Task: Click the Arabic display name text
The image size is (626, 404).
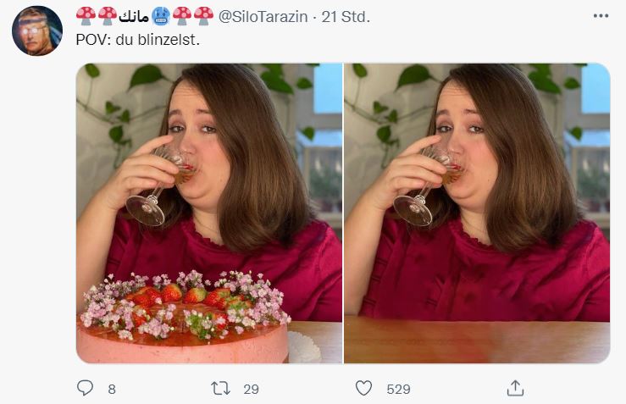Action: pos(134,16)
